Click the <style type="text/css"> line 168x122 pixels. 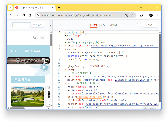[83, 107]
